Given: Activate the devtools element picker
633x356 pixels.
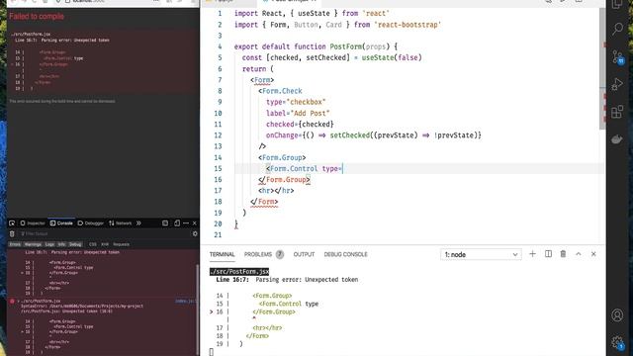Looking at the screenshot, I should coord(12,223).
